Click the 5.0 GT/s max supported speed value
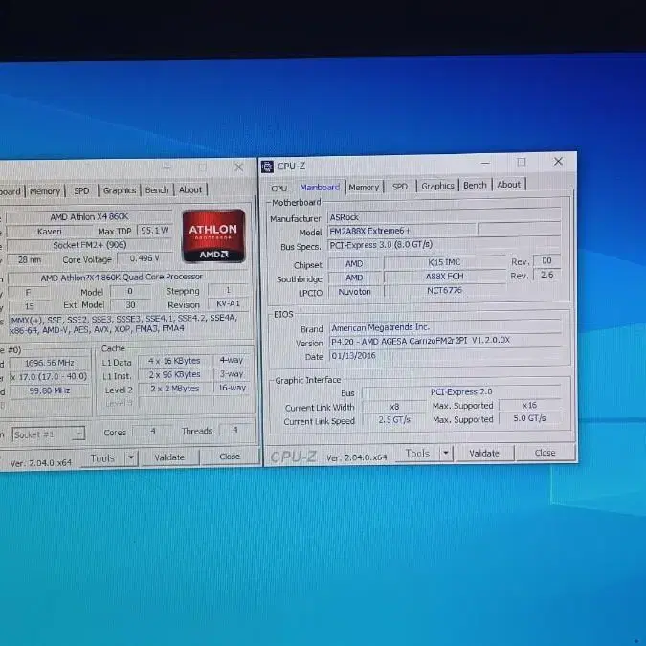This screenshot has width=646, height=646. [x=530, y=418]
